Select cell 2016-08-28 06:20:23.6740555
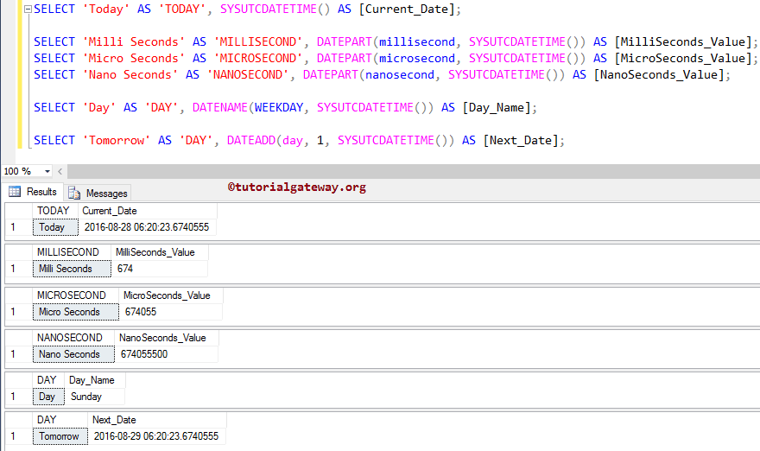This screenshot has height=451, width=760. (x=148, y=227)
